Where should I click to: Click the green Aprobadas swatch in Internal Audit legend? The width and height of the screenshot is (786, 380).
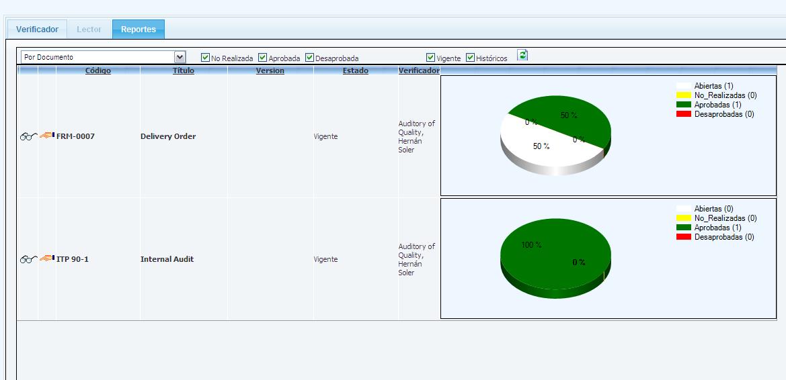point(684,228)
